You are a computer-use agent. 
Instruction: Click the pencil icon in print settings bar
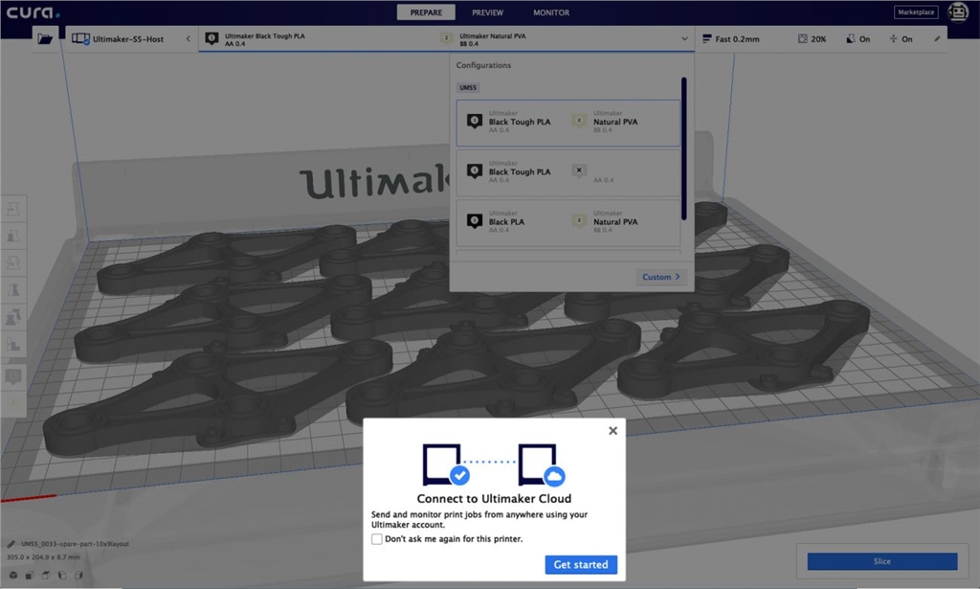pos(937,39)
